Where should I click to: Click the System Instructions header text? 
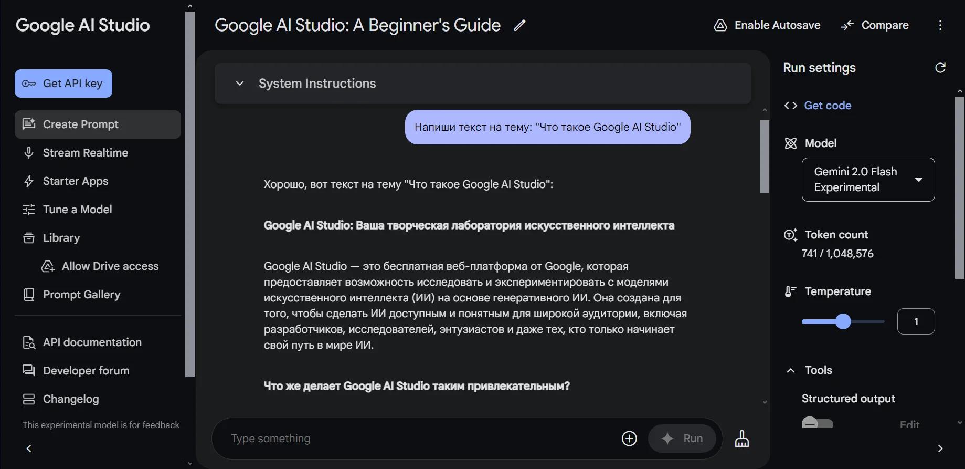317,84
